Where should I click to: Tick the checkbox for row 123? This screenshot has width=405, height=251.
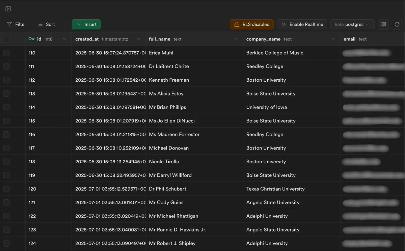point(6,230)
